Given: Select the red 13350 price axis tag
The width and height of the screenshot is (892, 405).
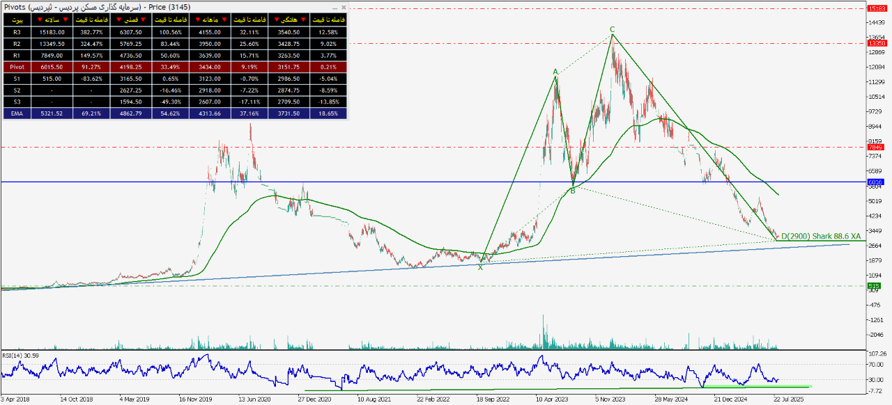Looking at the screenshot, I should (x=876, y=43).
